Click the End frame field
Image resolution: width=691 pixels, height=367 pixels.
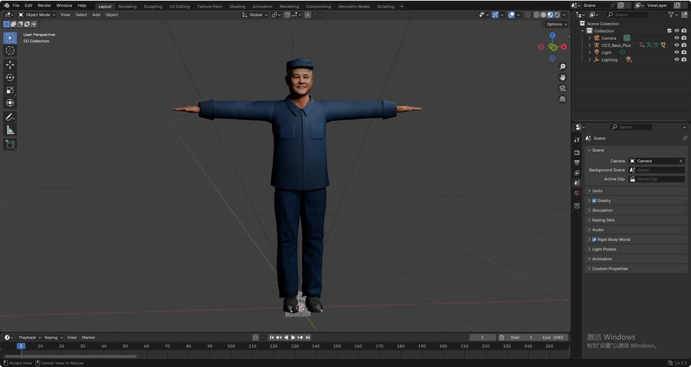(x=553, y=337)
